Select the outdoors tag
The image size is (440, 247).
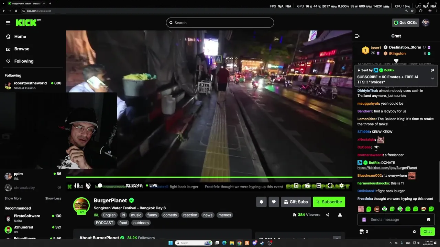[x=141, y=223]
